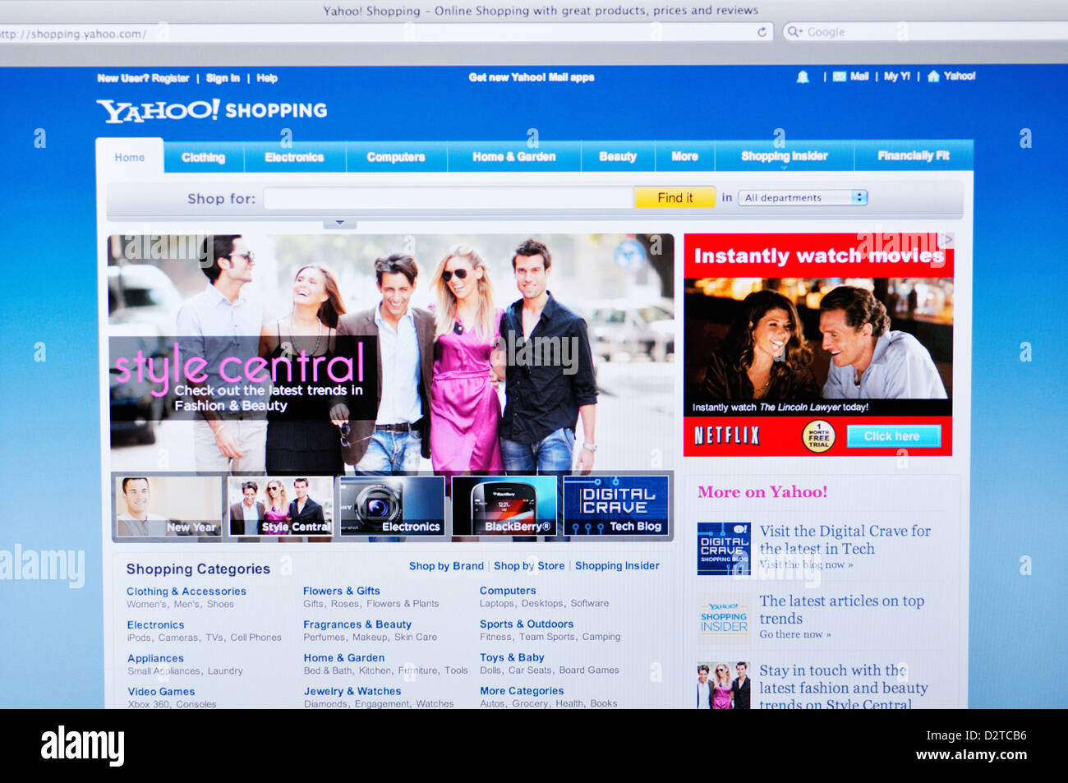Click the Shop for search field
1068x783 pixels.
coord(449,198)
